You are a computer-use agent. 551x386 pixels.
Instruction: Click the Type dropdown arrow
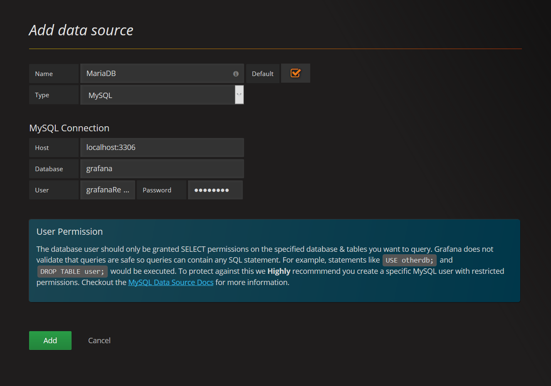(239, 95)
